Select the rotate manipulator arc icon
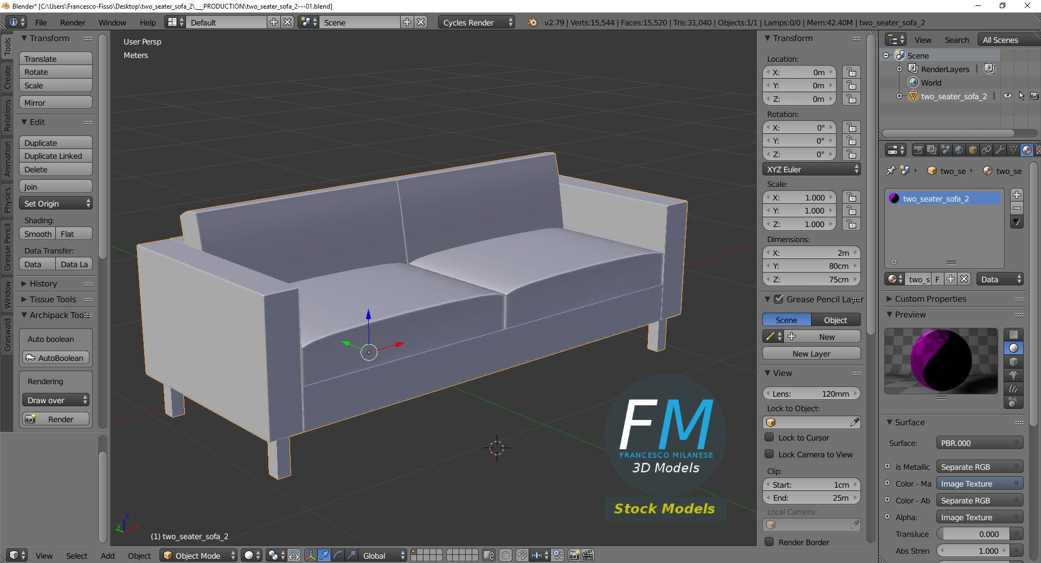1041x563 pixels. [338, 555]
